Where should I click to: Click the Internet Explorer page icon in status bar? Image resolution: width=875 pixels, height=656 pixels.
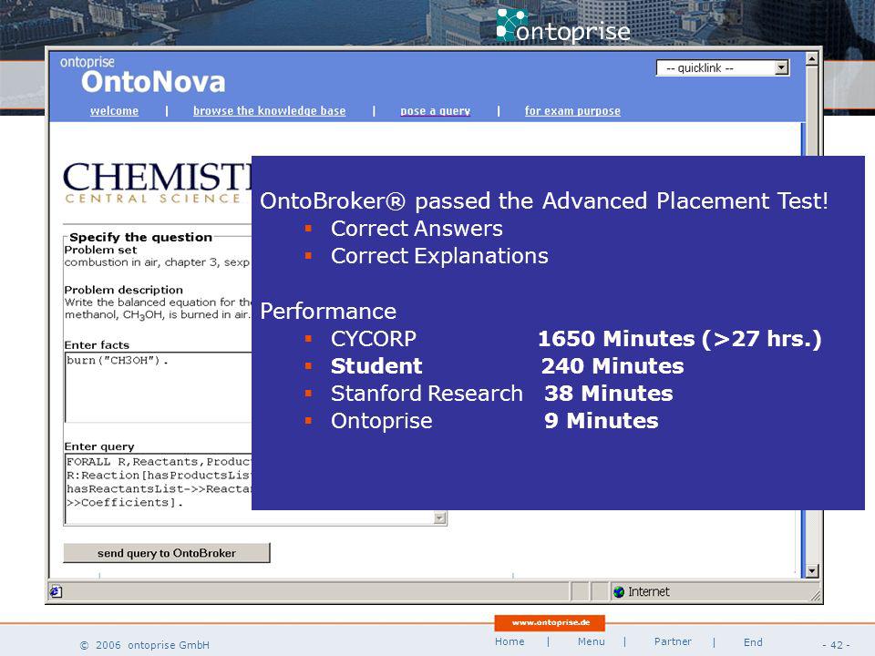click(56, 592)
